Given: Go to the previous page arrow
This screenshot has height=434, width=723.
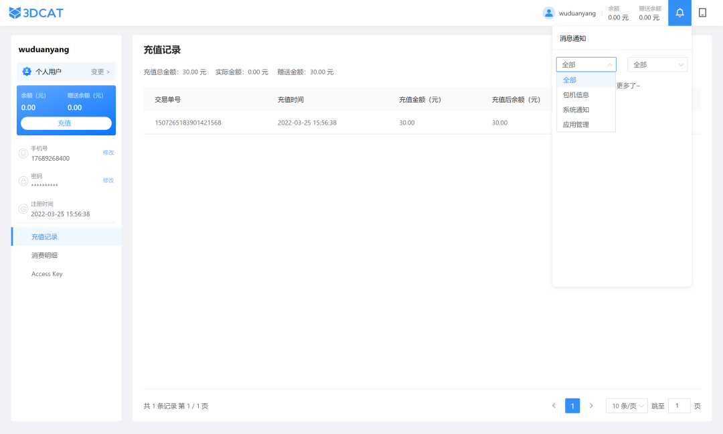Looking at the screenshot, I should click(x=554, y=406).
